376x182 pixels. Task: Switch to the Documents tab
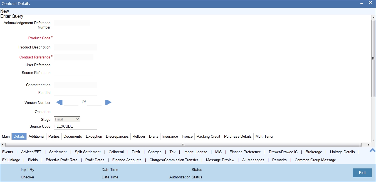73,136
